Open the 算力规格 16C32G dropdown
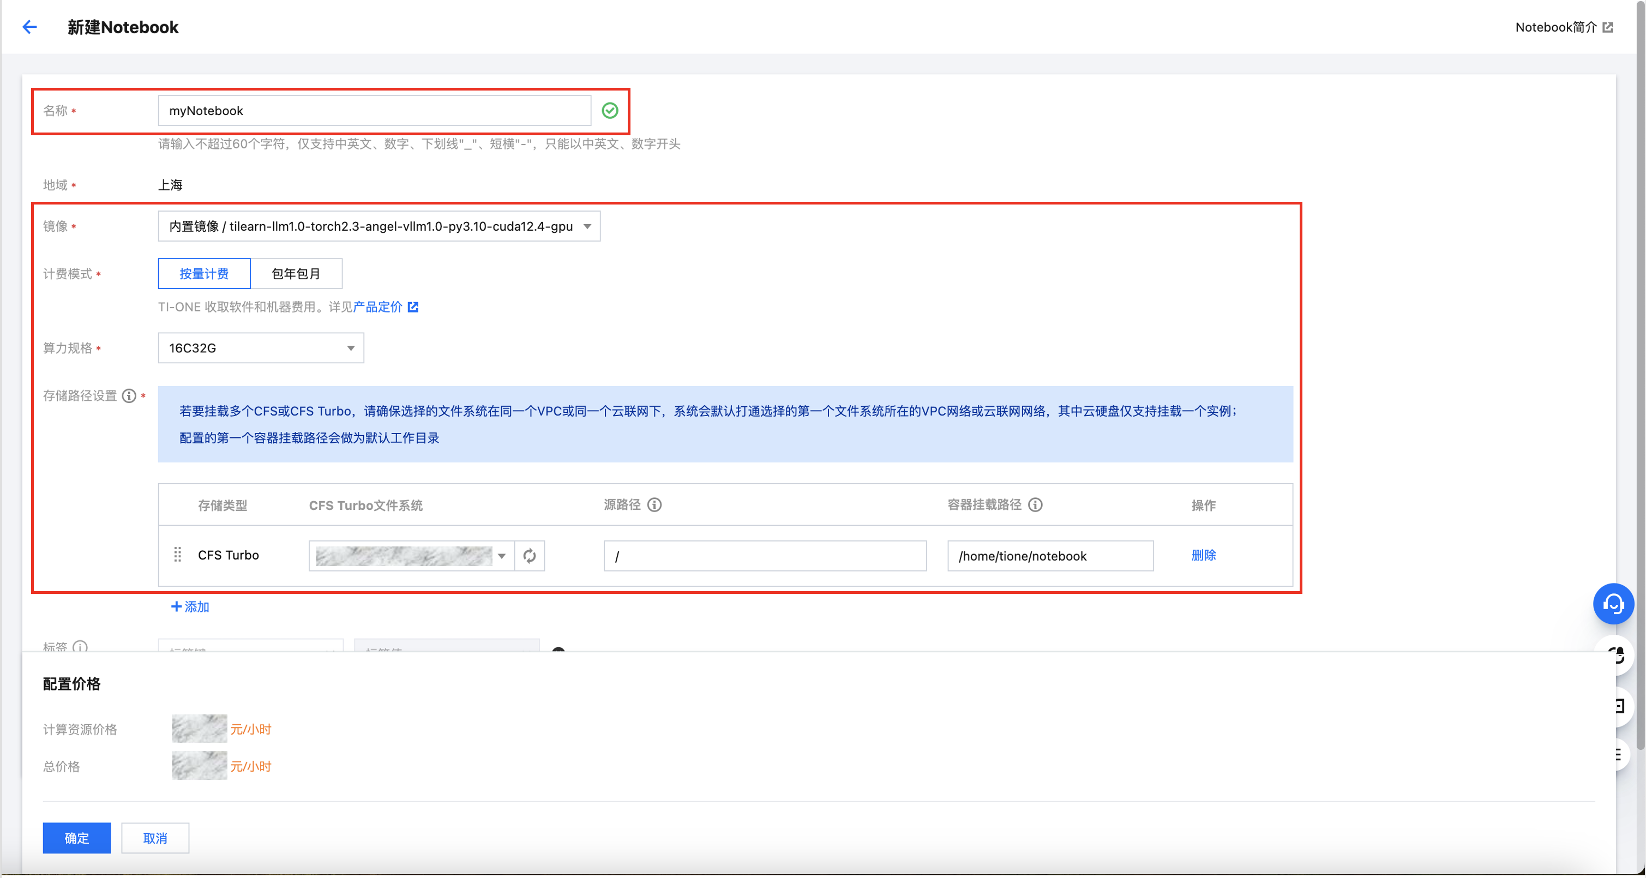The height and width of the screenshot is (878, 1646). (261, 348)
